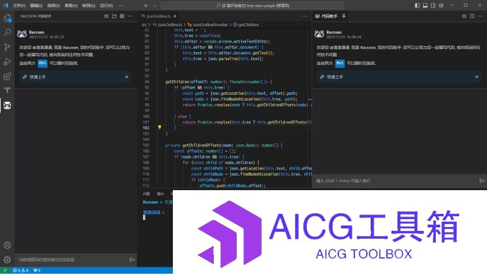Open more actions in right assistant panel
The image size is (487, 274).
pyautogui.click(x=480, y=16)
